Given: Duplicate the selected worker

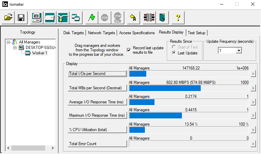Looking at the screenshot, I should pyautogui.click(x=76, y=17).
